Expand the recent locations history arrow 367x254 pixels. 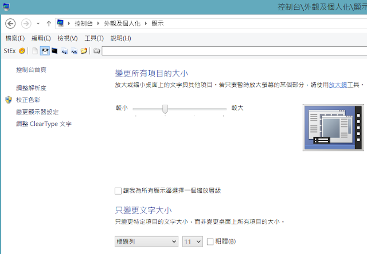click(x=38, y=24)
